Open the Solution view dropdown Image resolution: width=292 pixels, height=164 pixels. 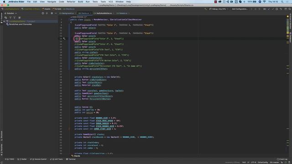click(x=10, y=13)
